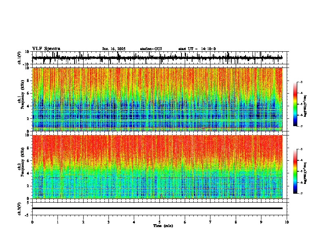The width and height of the screenshot is (323, 249).
Task: Click time axis tick label 6
Action: pyautogui.click(x=185, y=222)
